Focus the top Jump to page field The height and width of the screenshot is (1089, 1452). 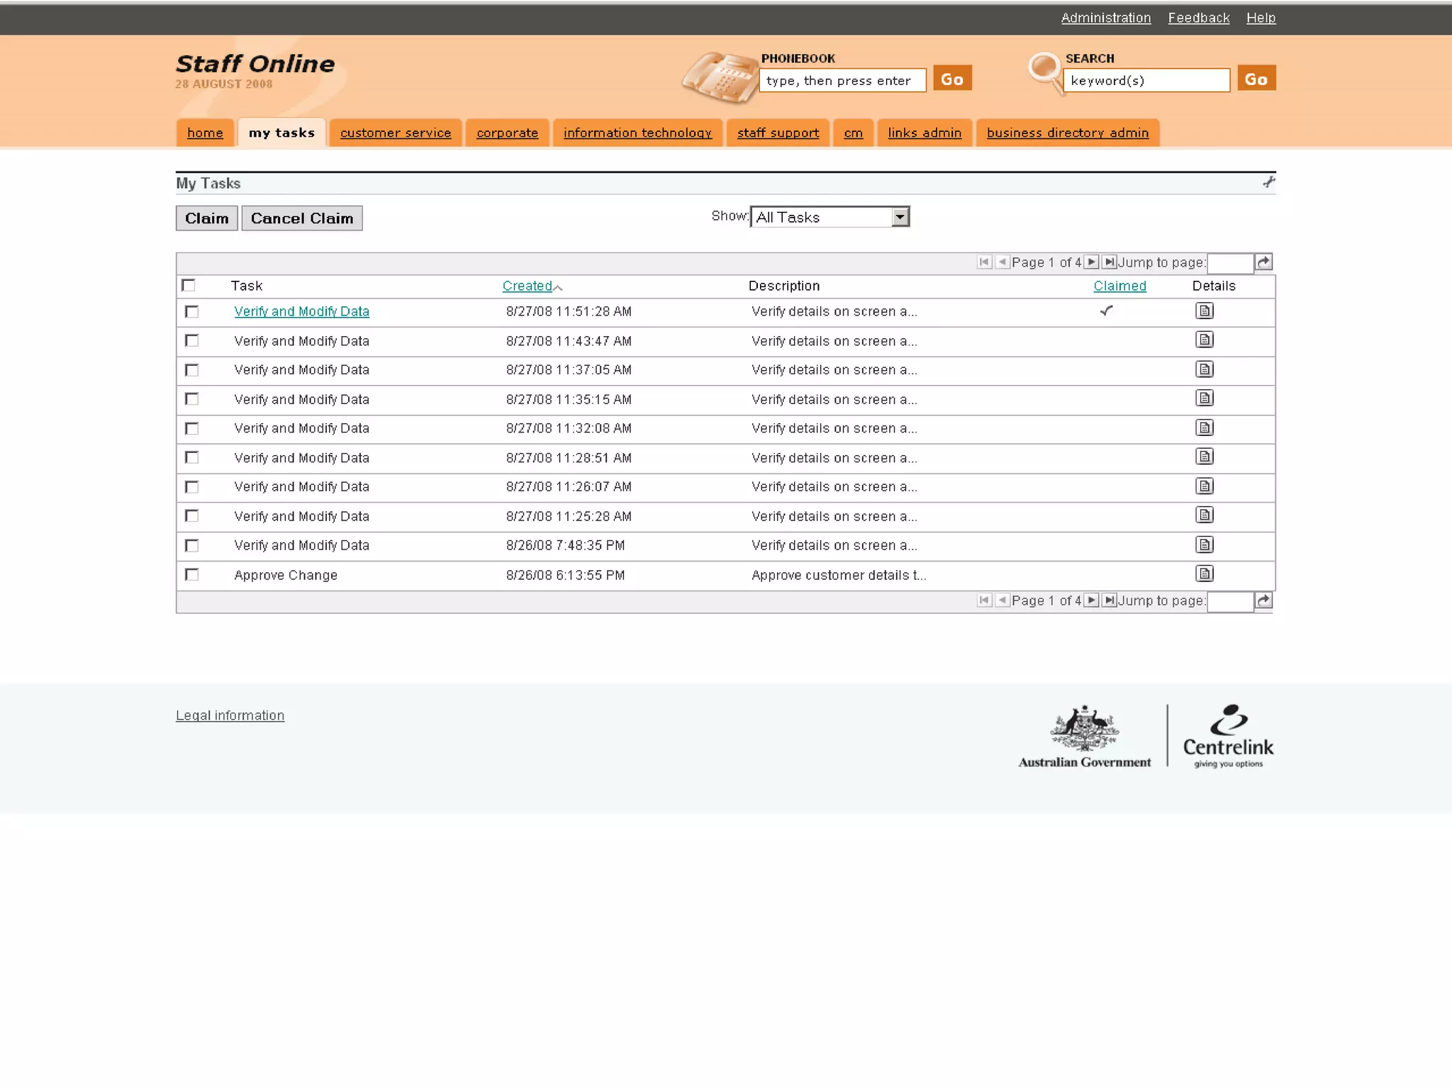pyautogui.click(x=1230, y=263)
